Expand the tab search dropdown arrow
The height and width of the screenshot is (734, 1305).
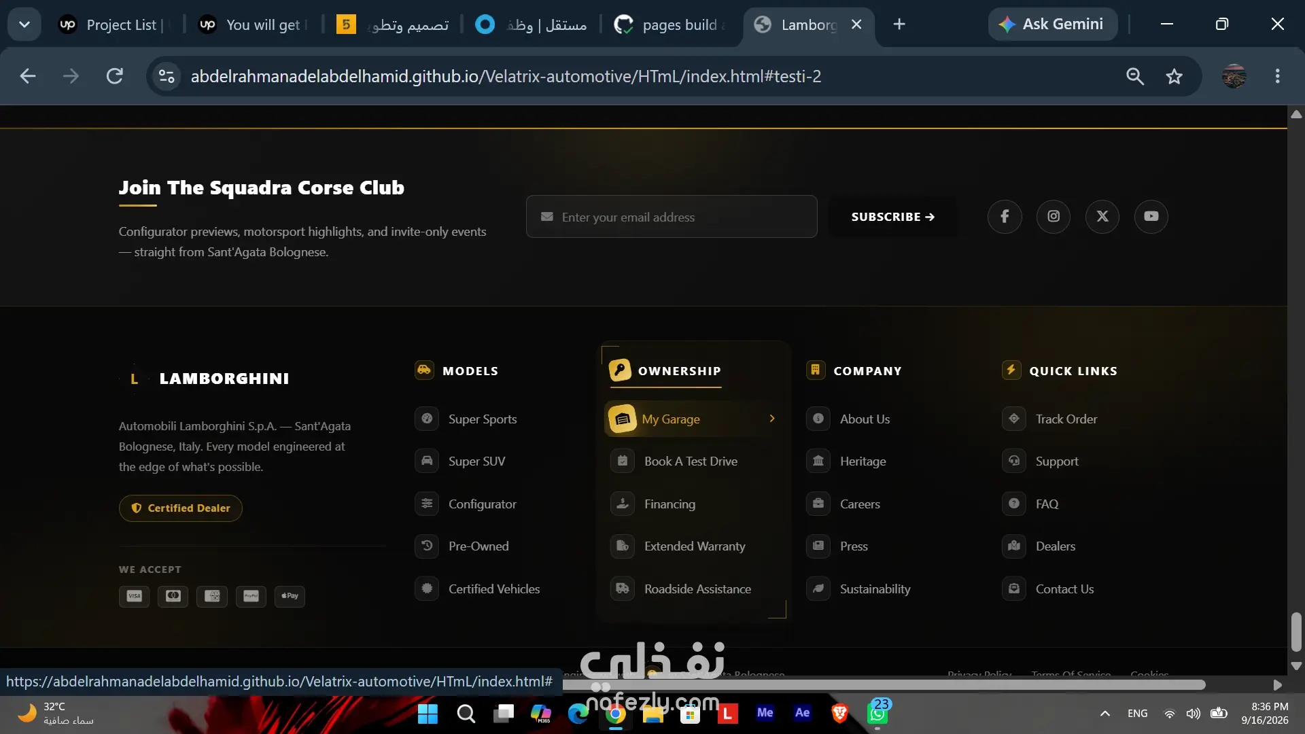[x=24, y=24]
